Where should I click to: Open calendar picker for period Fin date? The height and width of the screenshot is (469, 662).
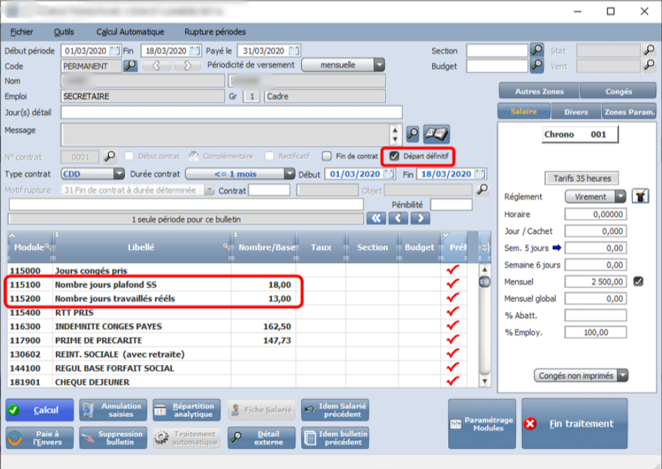(194, 51)
